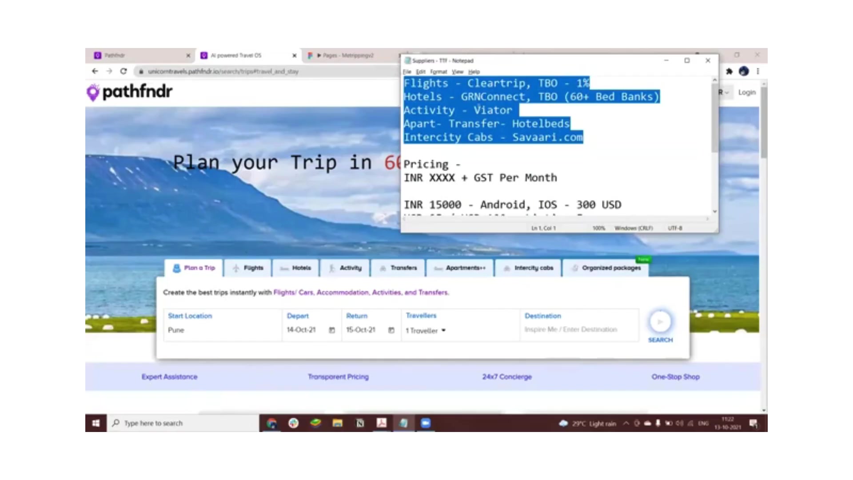
Task: Click the browser page vertical scrollbar
Action: pos(764,122)
